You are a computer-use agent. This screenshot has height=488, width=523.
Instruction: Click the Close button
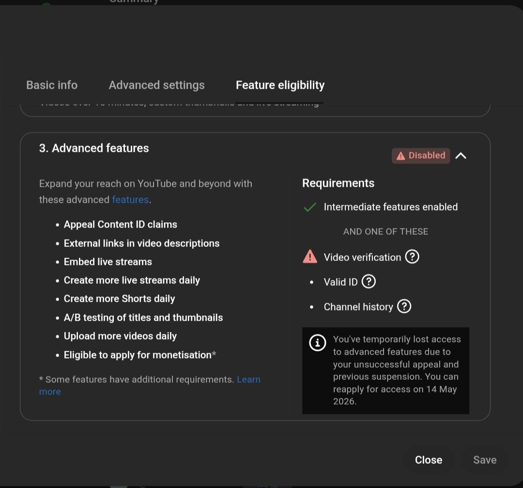[428, 460]
